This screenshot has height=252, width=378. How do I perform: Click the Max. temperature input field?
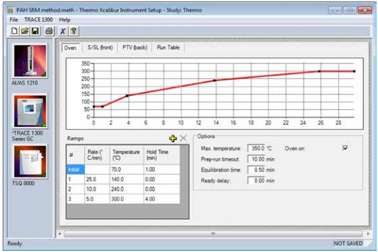[x=256, y=149]
